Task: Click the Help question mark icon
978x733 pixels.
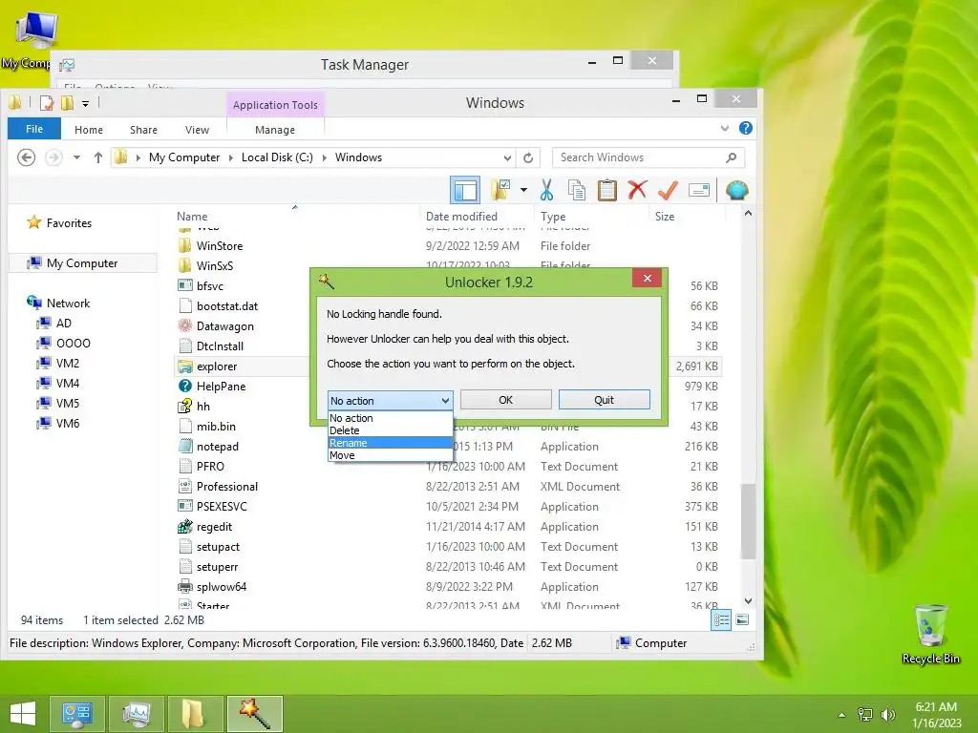Action: pyautogui.click(x=745, y=129)
